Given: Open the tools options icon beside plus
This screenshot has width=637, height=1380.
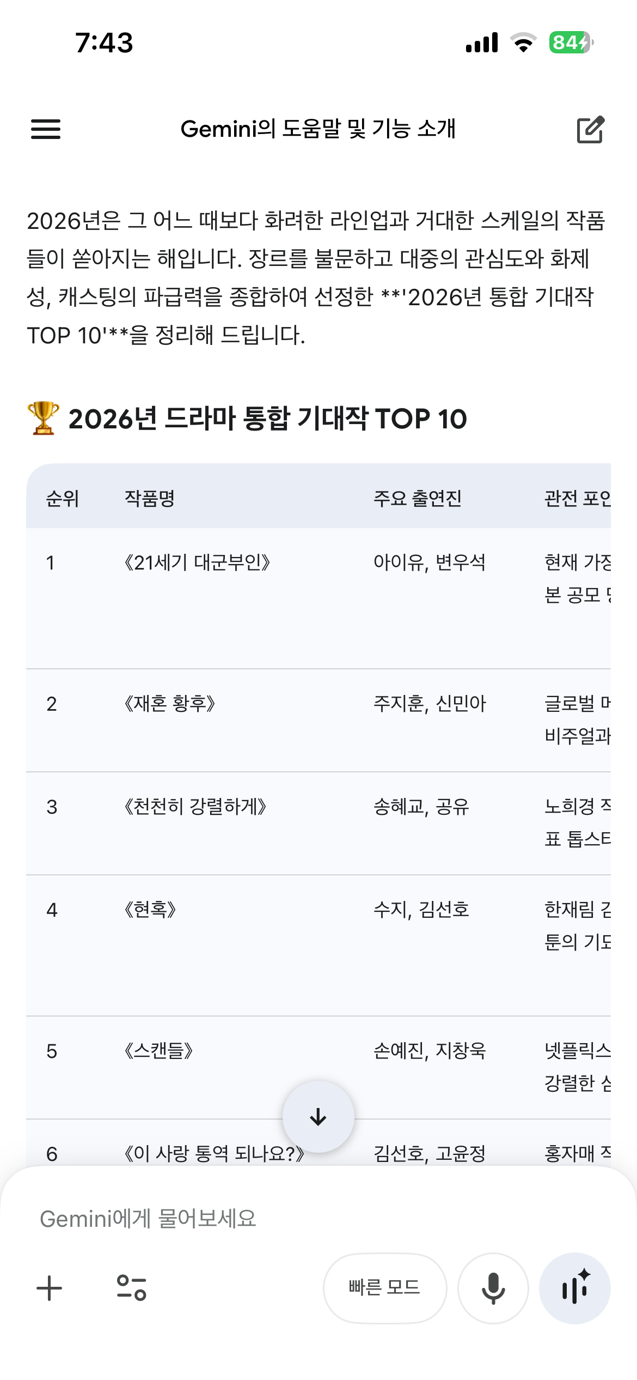Looking at the screenshot, I should [x=131, y=1288].
